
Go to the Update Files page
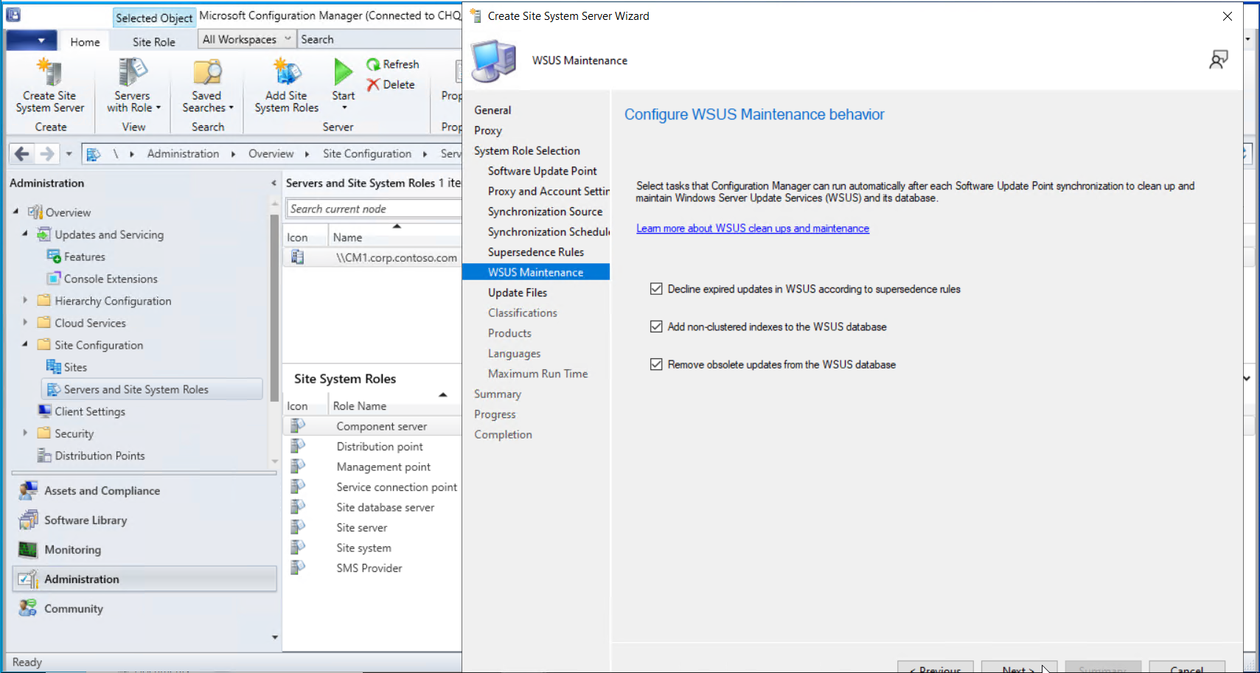[x=517, y=293]
